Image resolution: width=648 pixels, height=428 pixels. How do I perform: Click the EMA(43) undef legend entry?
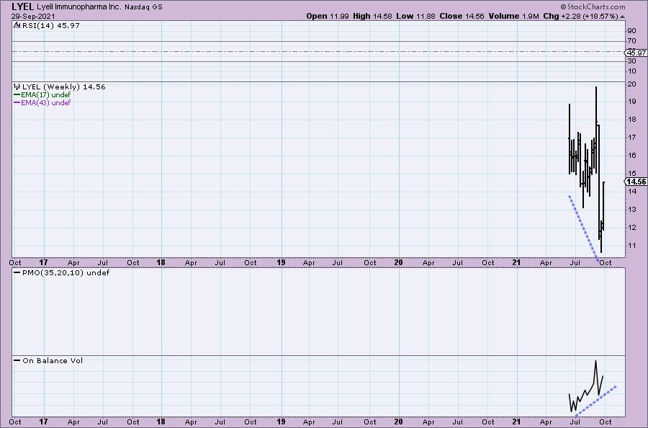tap(45, 102)
